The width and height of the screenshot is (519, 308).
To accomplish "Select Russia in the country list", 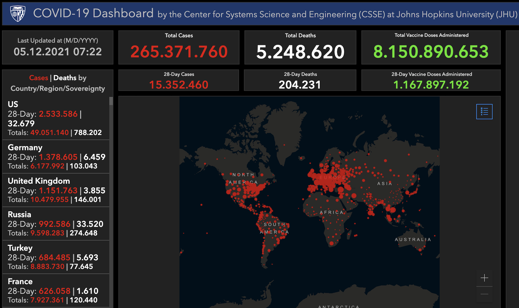I will point(56,224).
